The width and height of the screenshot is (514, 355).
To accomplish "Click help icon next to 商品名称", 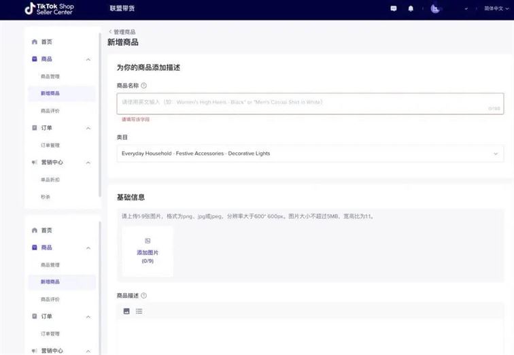I will pos(143,86).
